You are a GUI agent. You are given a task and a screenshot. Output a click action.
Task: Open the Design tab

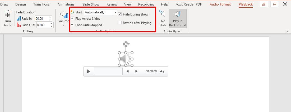coord(21,4)
